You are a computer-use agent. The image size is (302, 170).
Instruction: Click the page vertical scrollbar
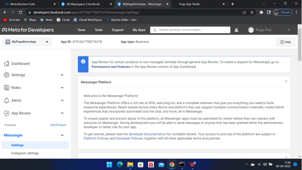[299, 45]
